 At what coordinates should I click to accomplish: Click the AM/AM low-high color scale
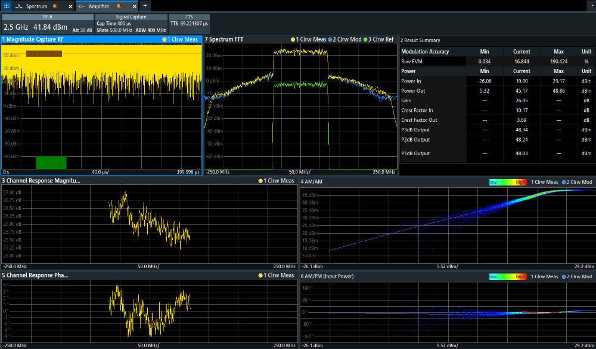click(508, 182)
